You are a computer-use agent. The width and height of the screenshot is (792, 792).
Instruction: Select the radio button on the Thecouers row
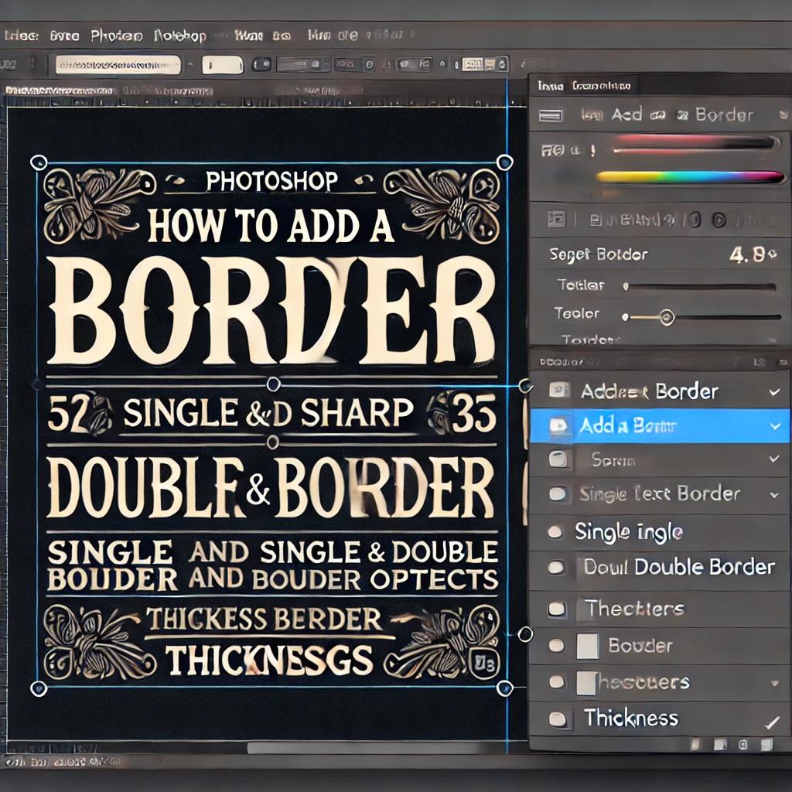click(557, 682)
